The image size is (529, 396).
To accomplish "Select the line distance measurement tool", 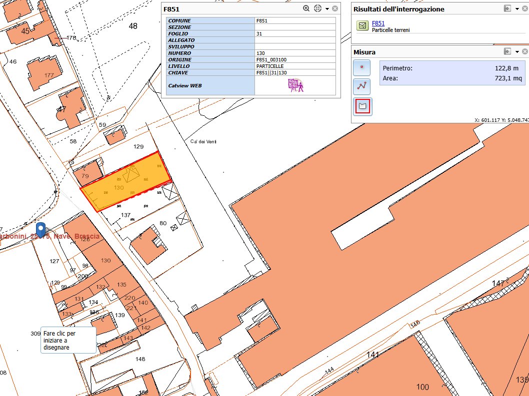I will (x=362, y=86).
